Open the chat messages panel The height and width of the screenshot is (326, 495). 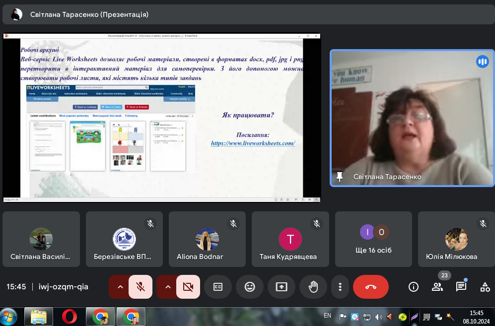point(461,287)
